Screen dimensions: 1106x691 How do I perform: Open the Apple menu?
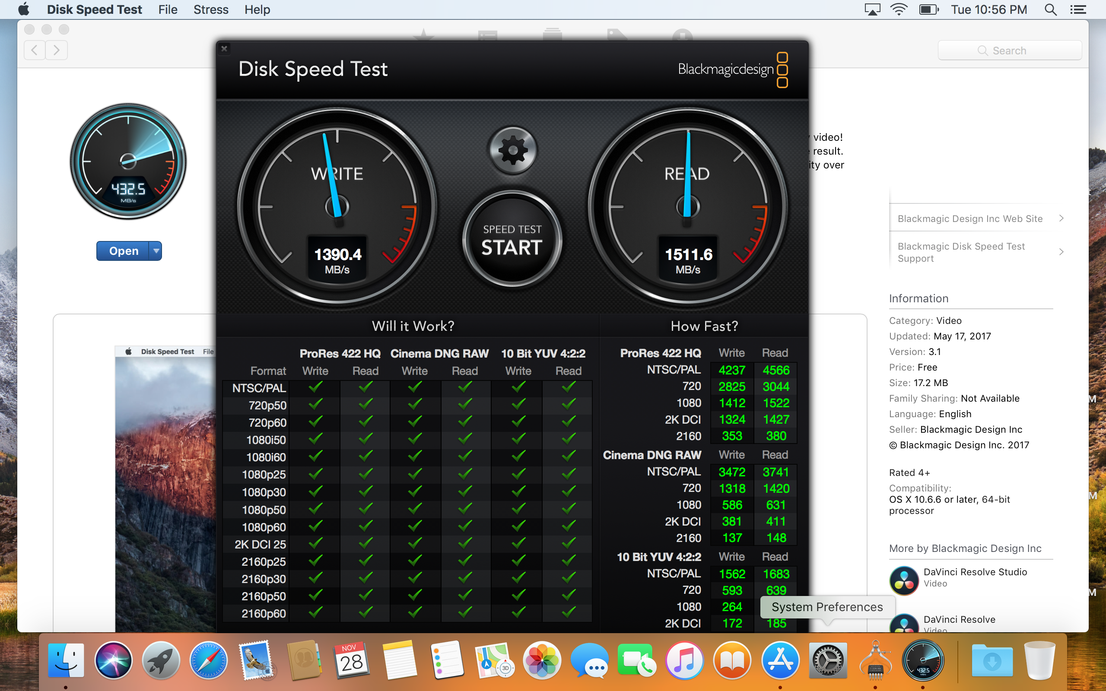click(x=24, y=9)
